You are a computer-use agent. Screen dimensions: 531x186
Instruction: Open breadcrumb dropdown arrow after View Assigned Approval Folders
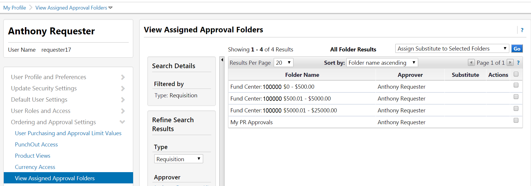[x=111, y=8]
